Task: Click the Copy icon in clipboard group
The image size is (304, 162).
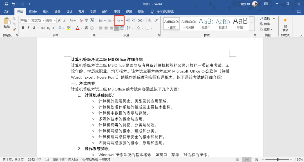Action: click(x=14, y=24)
